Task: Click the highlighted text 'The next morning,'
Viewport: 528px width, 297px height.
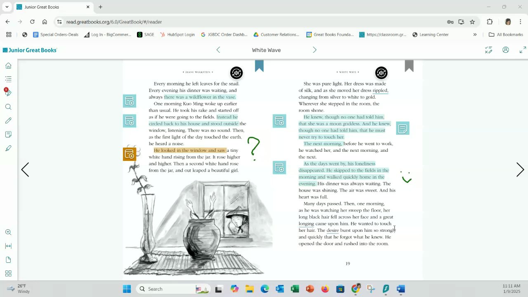Action: point(323,144)
